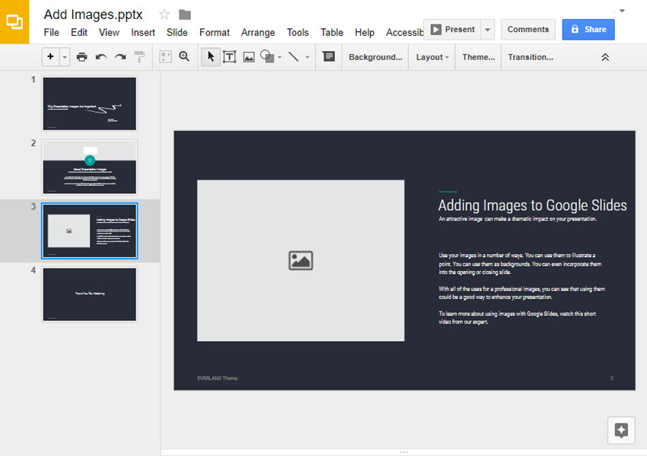Star the Add Images.pptx presentation
This screenshot has width=647, height=456.
pyautogui.click(x=164, y=14)
